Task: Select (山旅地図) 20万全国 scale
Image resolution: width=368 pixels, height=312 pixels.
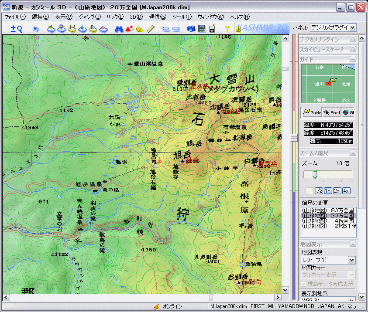Action: click(328, 216)
